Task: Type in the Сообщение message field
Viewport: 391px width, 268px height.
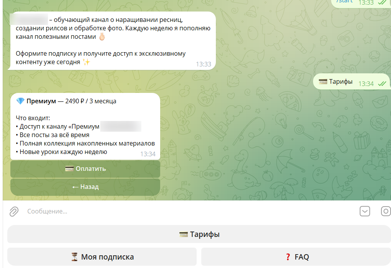Action: click(189, 212)
